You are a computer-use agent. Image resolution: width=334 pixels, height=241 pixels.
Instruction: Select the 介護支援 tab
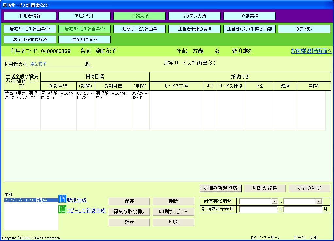coord(140,16)
